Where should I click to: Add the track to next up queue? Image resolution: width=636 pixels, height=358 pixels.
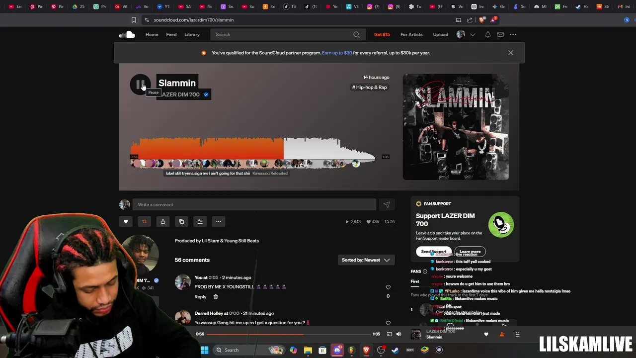(x=200, y=221)
